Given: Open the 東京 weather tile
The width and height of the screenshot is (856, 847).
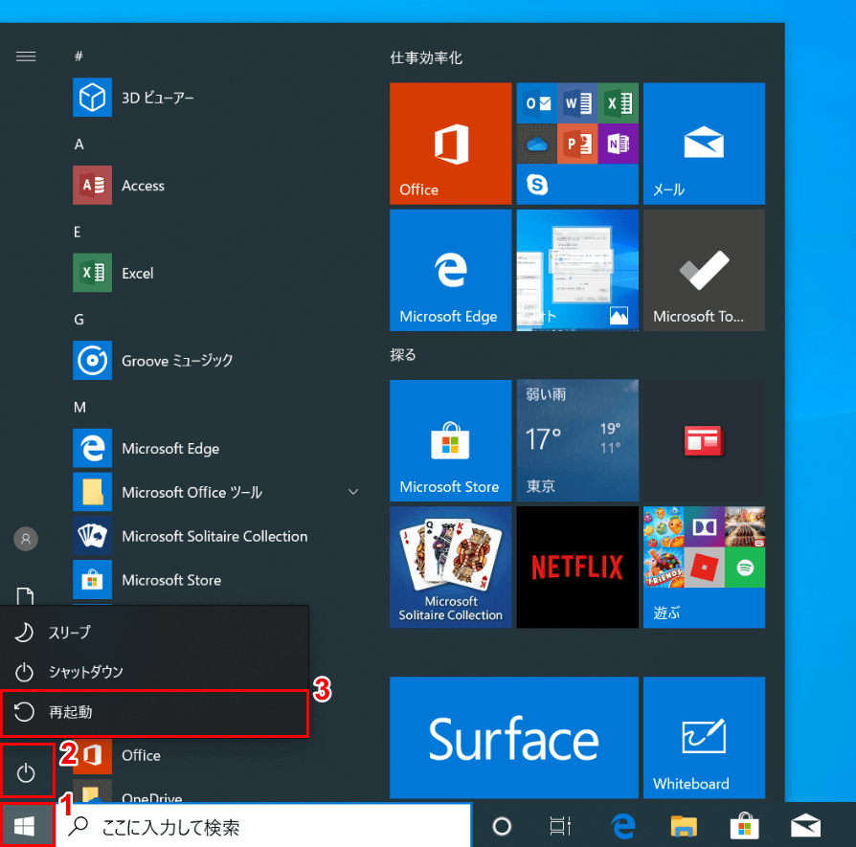Looking at the screenshot, I should click(577, 440).
